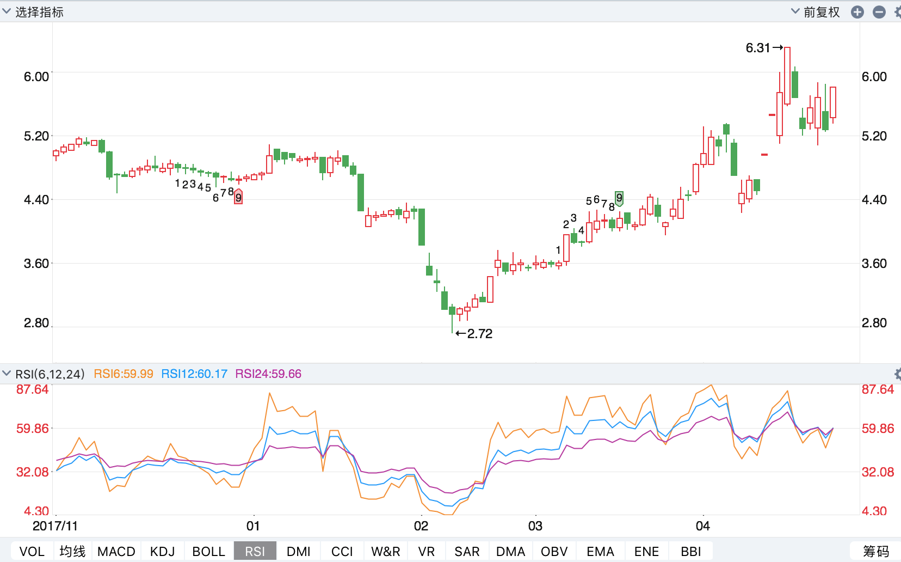Open the 前复权 adjustment dropdown
This screenshot has width=901, height=562.
[x=815, y=12]
